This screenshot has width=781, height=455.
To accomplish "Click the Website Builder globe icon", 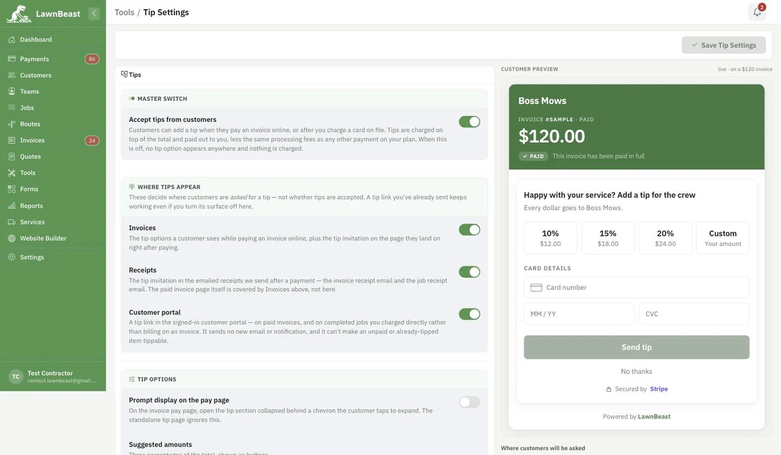I will pos(12,238).
